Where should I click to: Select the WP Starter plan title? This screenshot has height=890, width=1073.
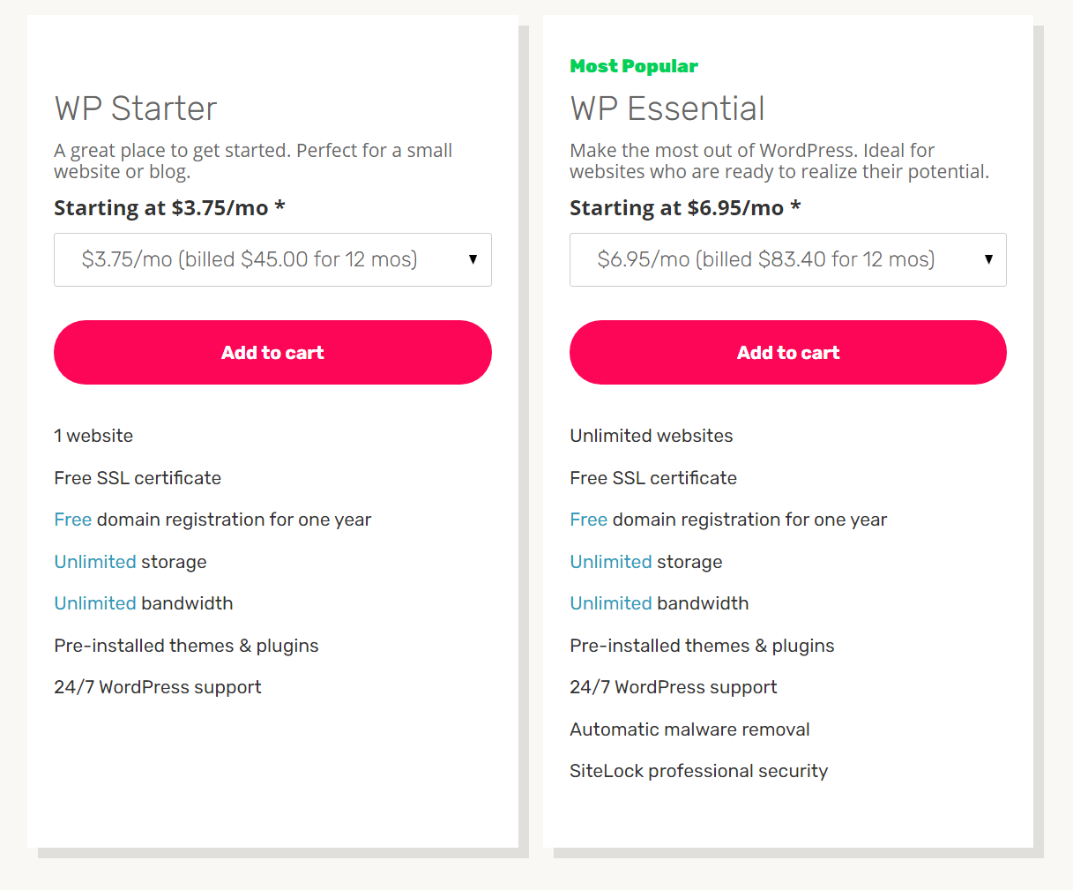135,108
